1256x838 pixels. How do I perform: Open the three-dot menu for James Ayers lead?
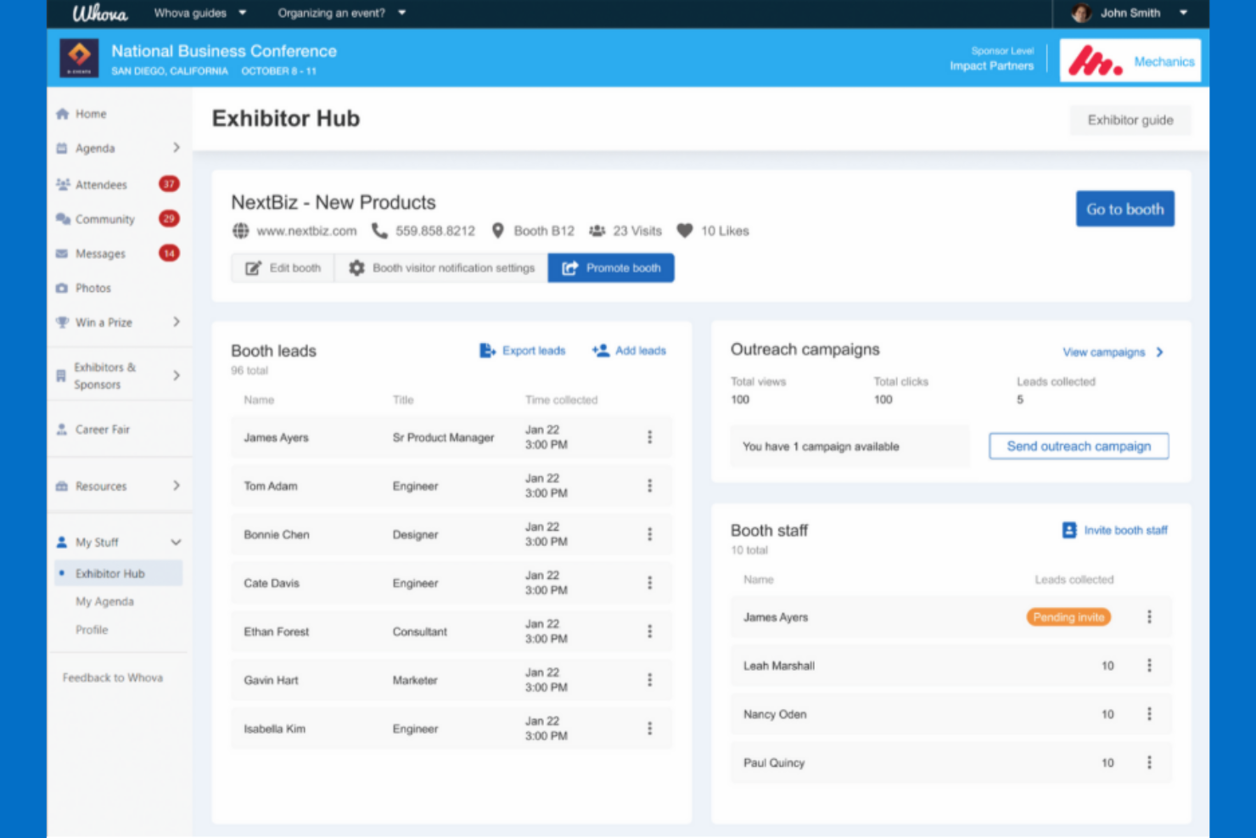coord(649,436)
